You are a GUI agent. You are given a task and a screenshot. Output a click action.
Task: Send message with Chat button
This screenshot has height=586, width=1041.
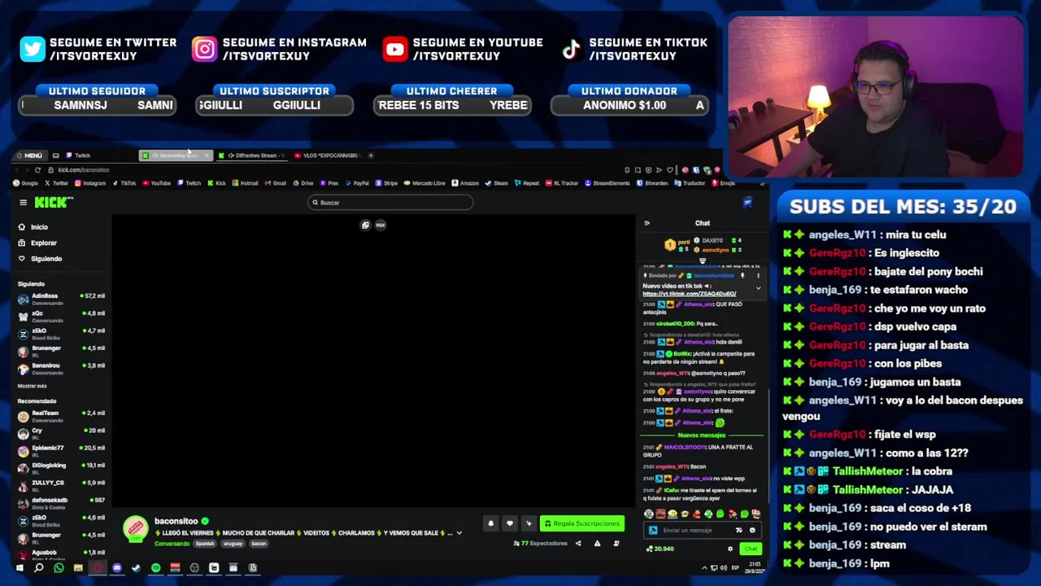pyautogui.click(x=750, y=549)
